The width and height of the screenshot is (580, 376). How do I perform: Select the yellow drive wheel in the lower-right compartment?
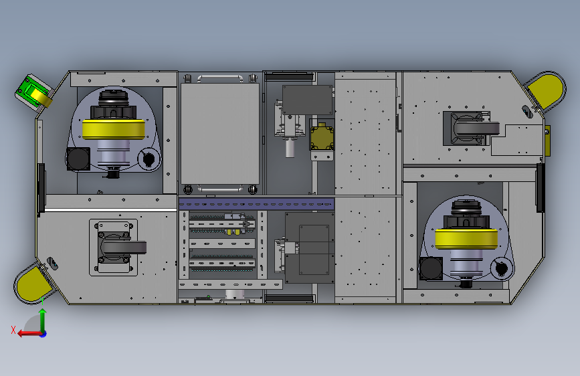coord(466,238)
